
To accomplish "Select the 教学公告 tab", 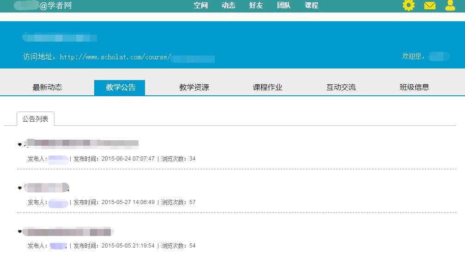I will (120, 87).
